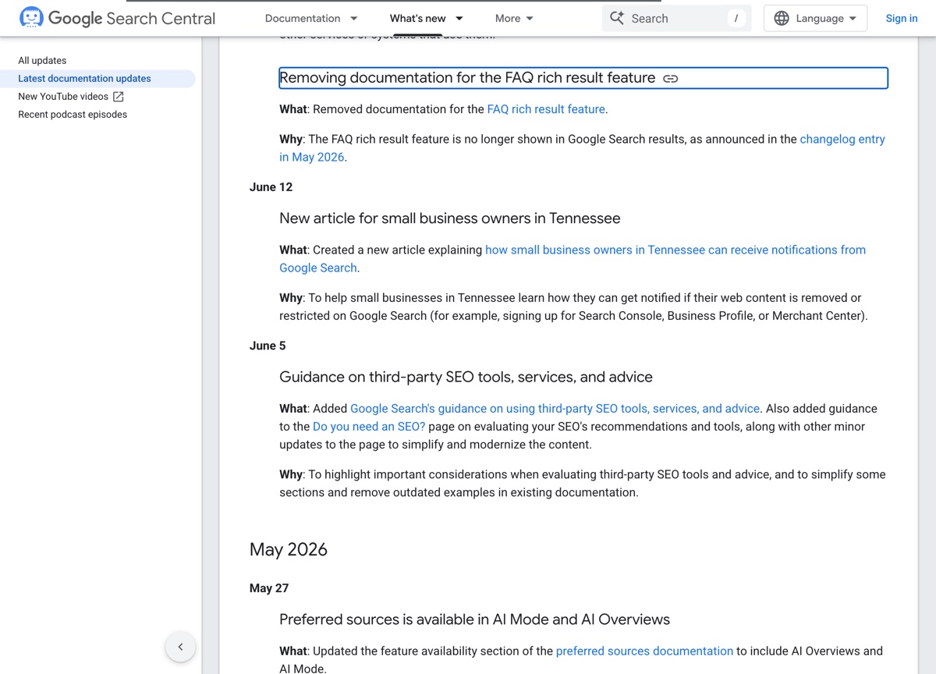Select the What's new tab
The width and height of the screenshot is (936, 674).
(x=418, y=18)
